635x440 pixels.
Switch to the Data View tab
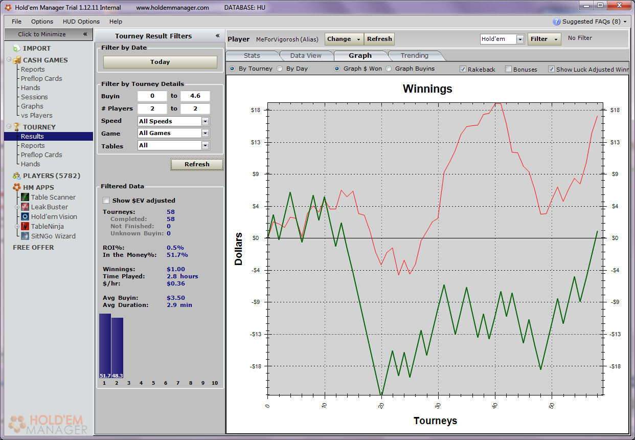306,56
